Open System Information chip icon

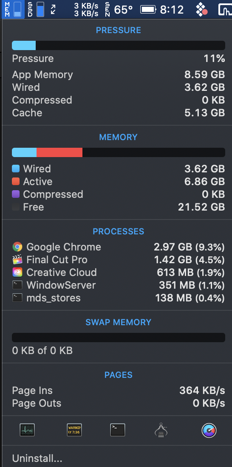tap(161, 430)
